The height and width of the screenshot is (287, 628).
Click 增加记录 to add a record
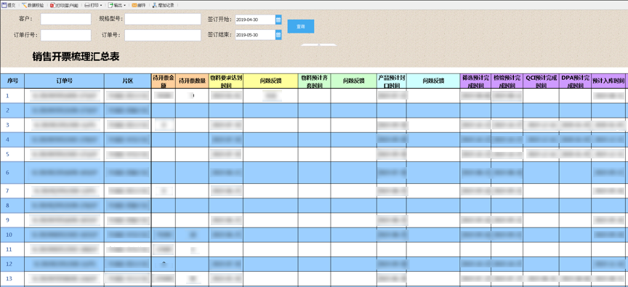pyautogui.click(x=163, y=5)
